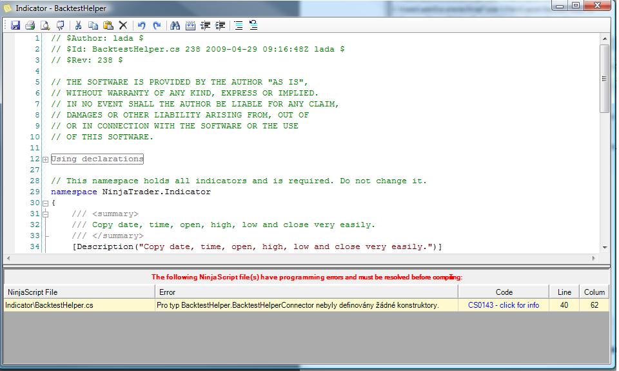This screenshot has width=619, height=371.
Task: Open print preview with magnifier page icon
Action: [45, 25]
